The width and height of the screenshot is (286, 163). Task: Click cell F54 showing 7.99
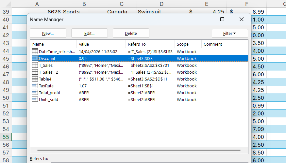(259, 129)
